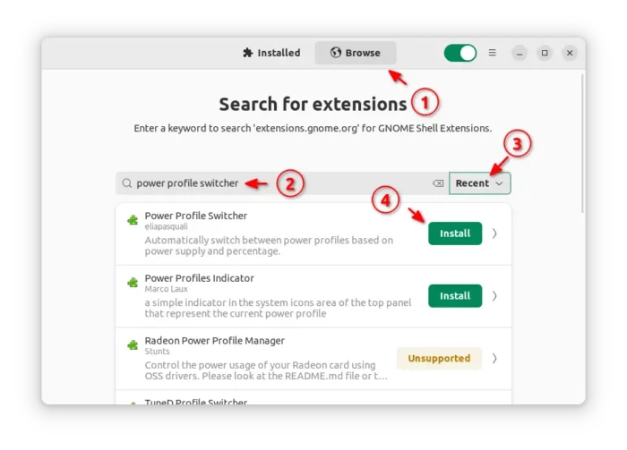Click the 'Search for extensions' heading
Screen dimensions: 627x450
click(x=313, y=104)
